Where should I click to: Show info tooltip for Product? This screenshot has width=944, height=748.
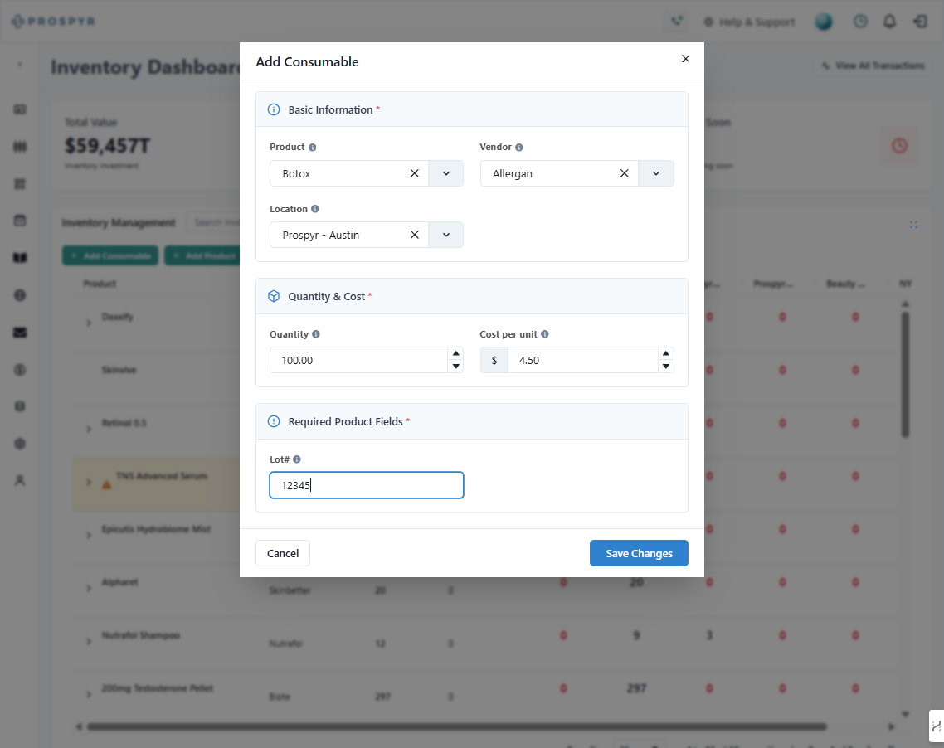[x=313, y=148]
